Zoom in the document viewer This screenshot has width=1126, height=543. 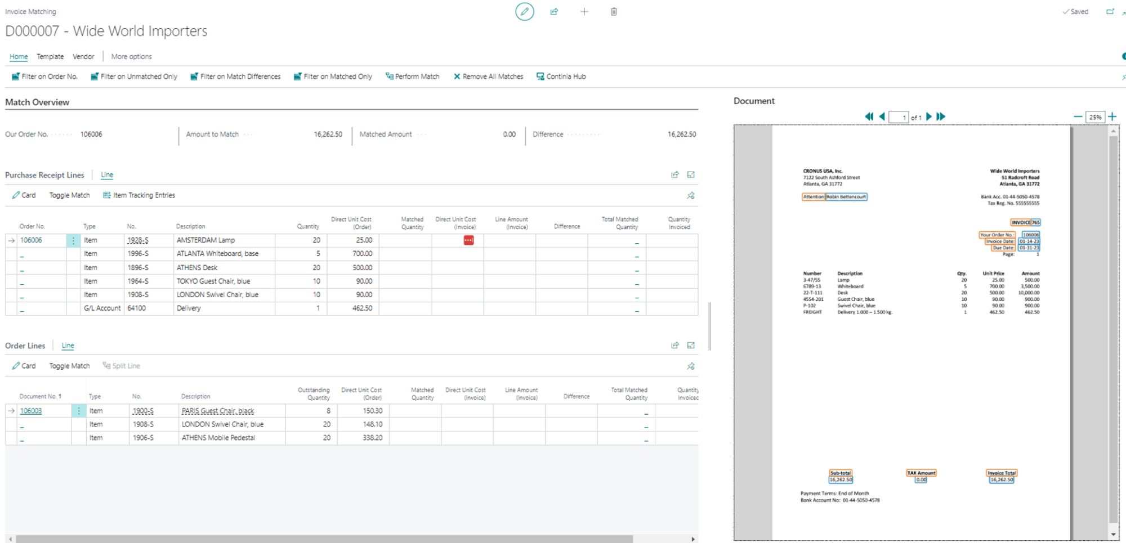1112,116
